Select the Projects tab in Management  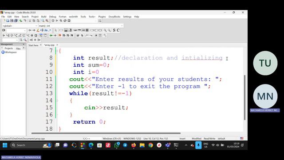click(x=9, y=48)
